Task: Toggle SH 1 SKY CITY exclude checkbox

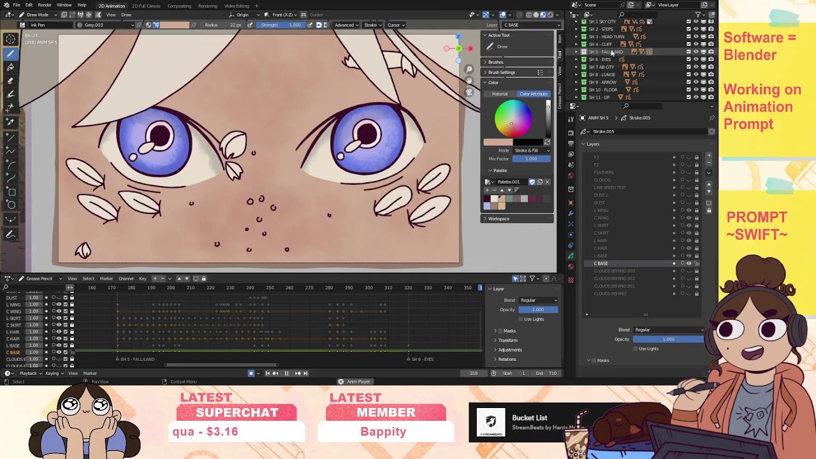Action: [688, 22]
